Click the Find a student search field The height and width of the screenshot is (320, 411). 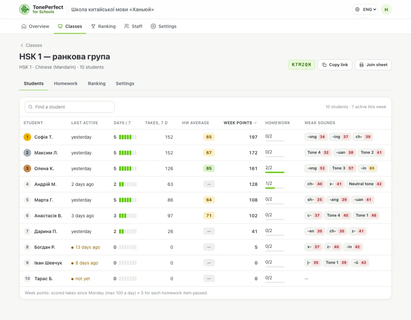tap(70, 107)
